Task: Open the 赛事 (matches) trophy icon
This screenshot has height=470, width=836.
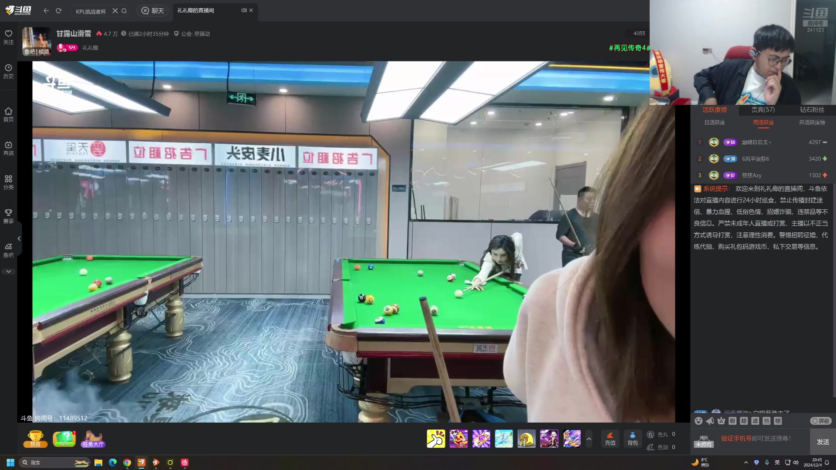Action: click(x=8, y=216)
